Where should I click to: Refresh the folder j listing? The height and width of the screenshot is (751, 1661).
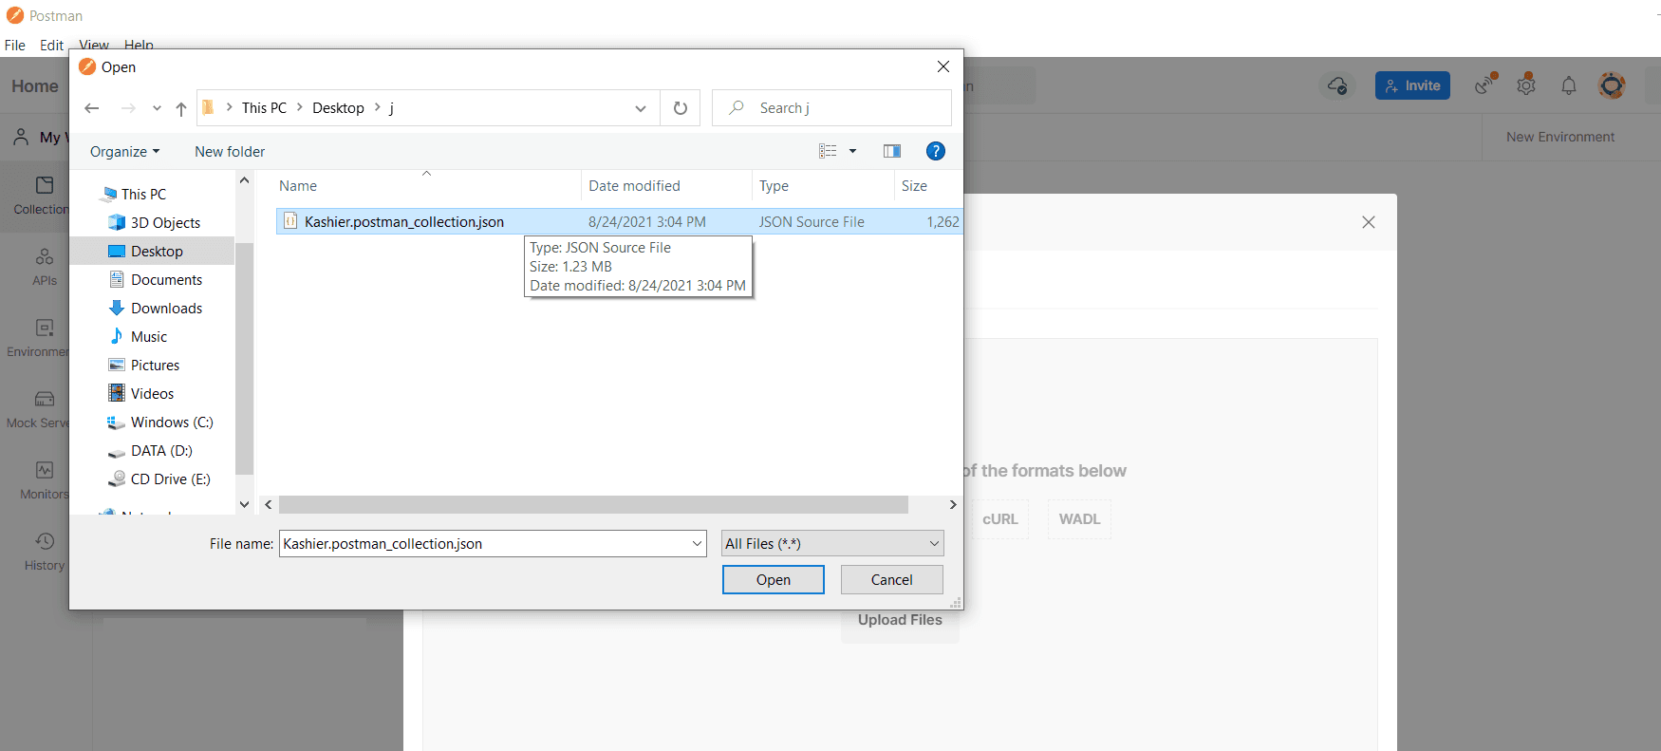click(681, 108)
